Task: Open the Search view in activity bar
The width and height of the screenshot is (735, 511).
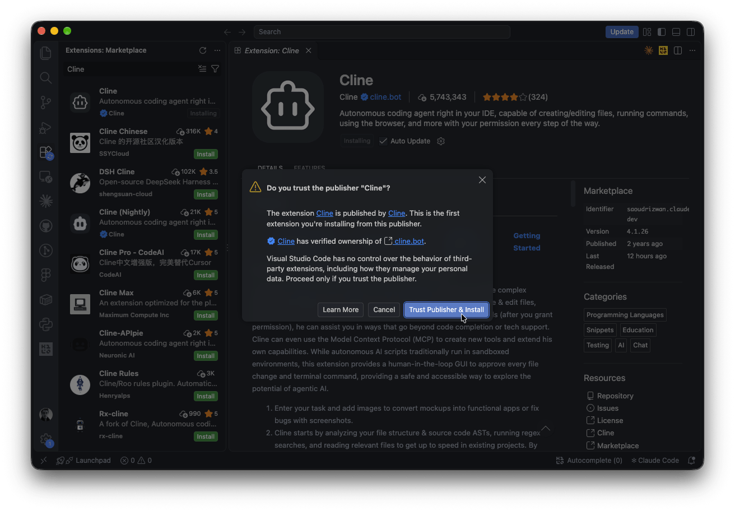Action: [46, 77]
